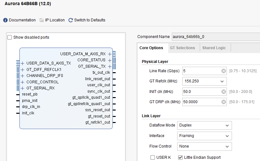Image resolution: width=260 pixels, height=161 pixels.
Task: Check the USER K option
Action: (x=153, y=157)
